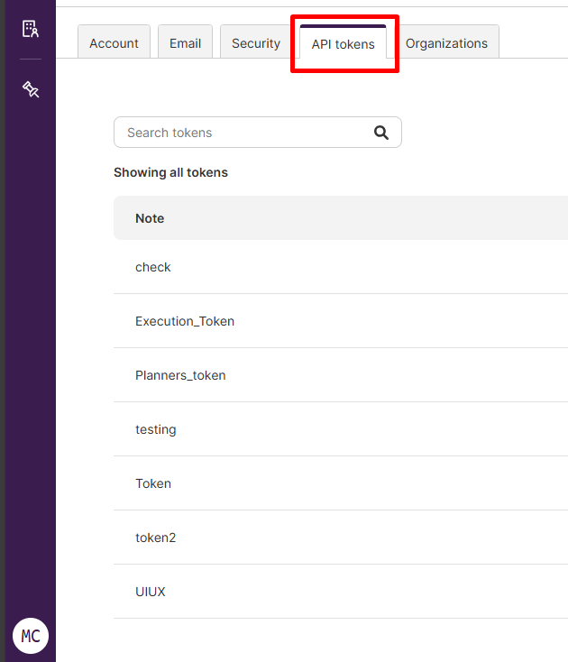568x662 pixels.
Task: Click the Showing all tokens label
Action: click(170, 172)
